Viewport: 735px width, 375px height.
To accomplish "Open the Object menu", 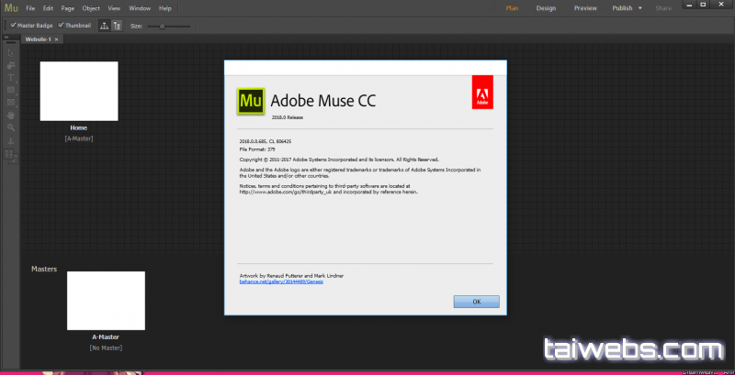I will coord(91,8).
